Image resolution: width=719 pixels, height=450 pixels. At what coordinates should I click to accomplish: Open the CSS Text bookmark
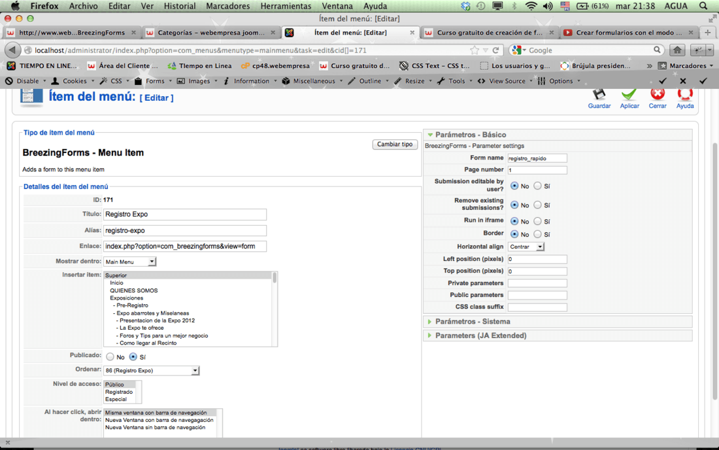[435, 65]
